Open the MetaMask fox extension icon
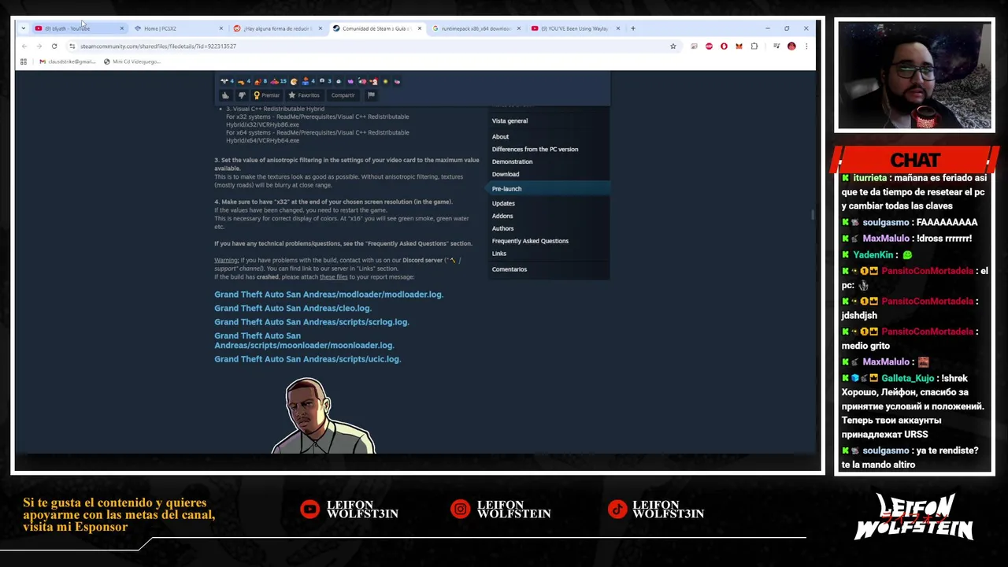 coord(739,46)
